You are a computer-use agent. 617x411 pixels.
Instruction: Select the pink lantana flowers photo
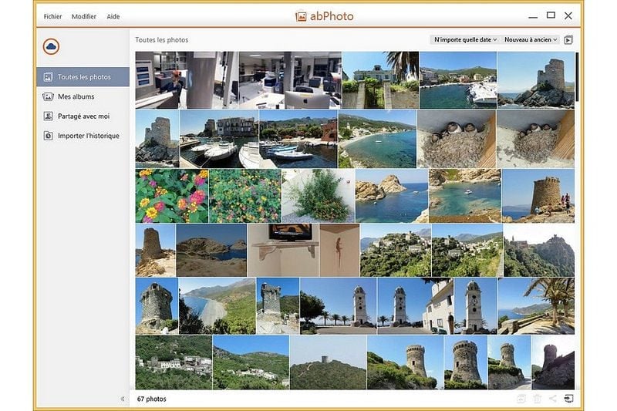click(171, 196)
